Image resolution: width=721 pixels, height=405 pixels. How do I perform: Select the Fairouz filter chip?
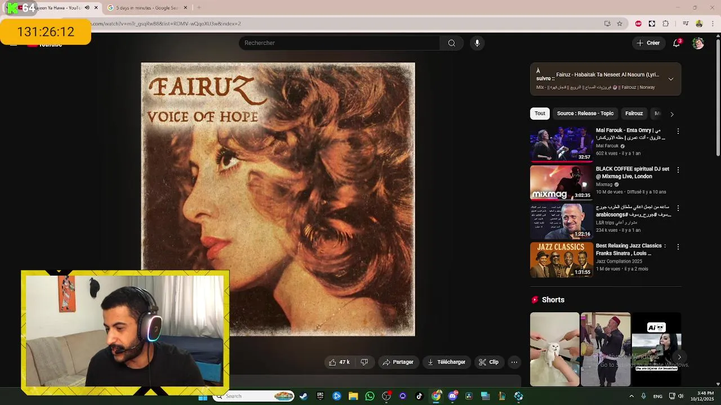coord(634,114)
